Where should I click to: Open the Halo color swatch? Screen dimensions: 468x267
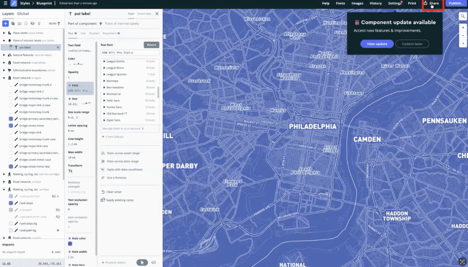[x=70, y=244]
